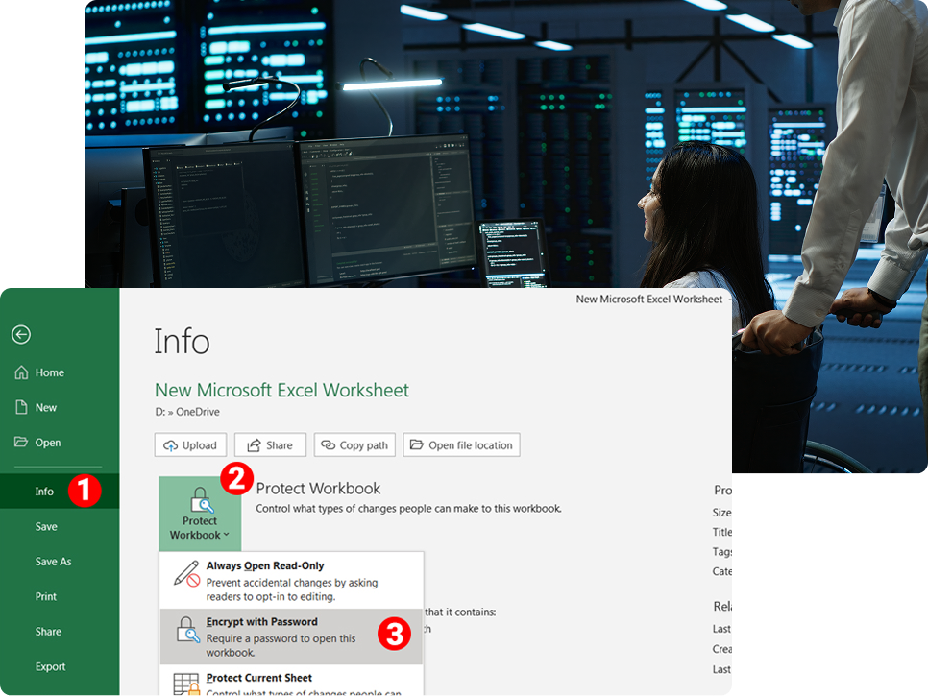
Task: Click the Copy path button
Action: pos(354,444)
